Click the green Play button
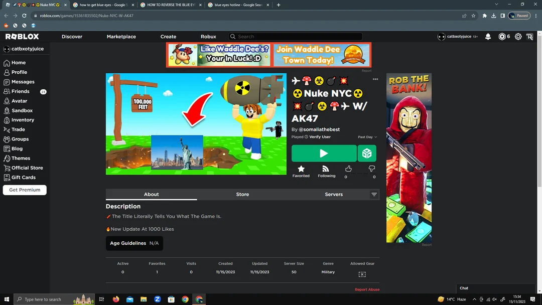 pos(324,154)
